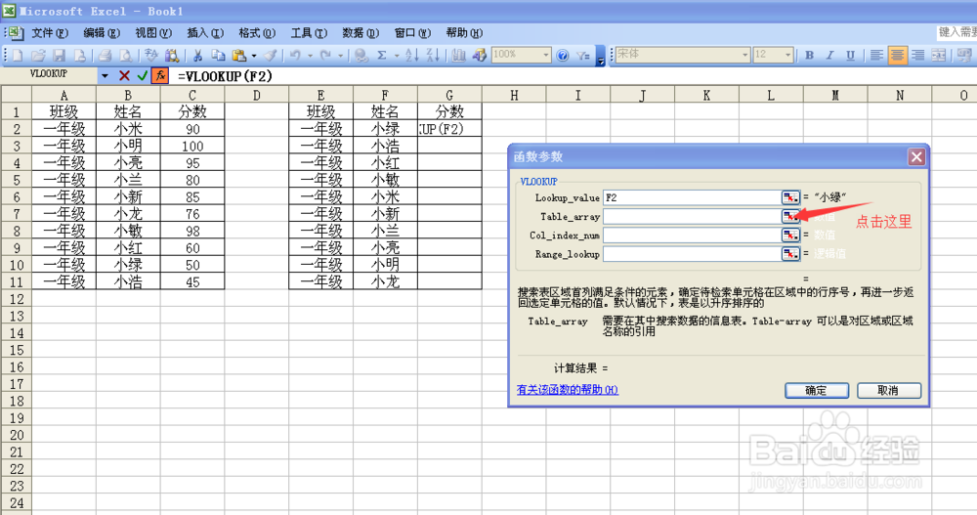This screenshot has height=515, width=977.
Task: Click into the Lookup_value input field
Action: [692, 197]
